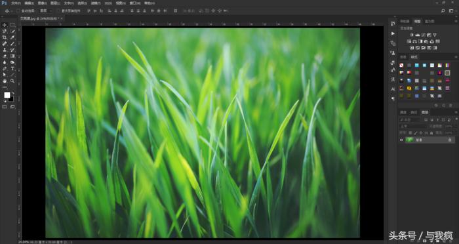Toggle lock transparent pixels
This screenshot has width=459, height=244.
(410, 132)
